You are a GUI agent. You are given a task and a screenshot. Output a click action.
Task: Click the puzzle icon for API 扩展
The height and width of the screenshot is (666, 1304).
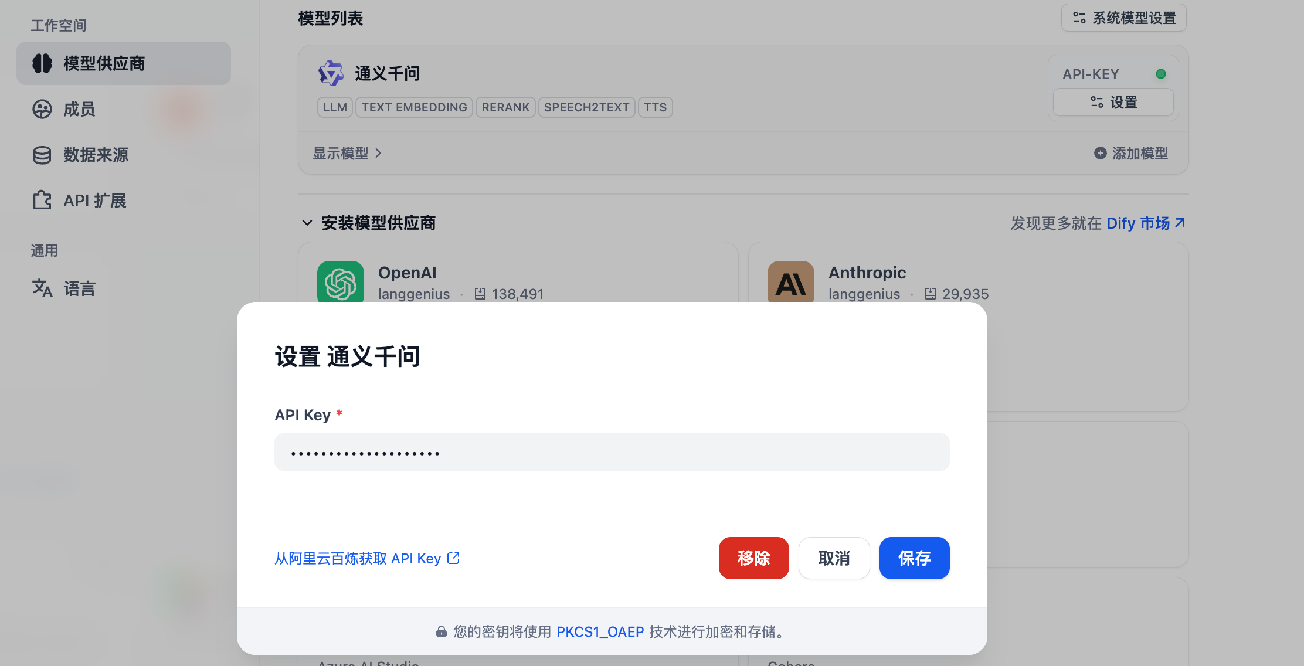click(x=42, y=201)
